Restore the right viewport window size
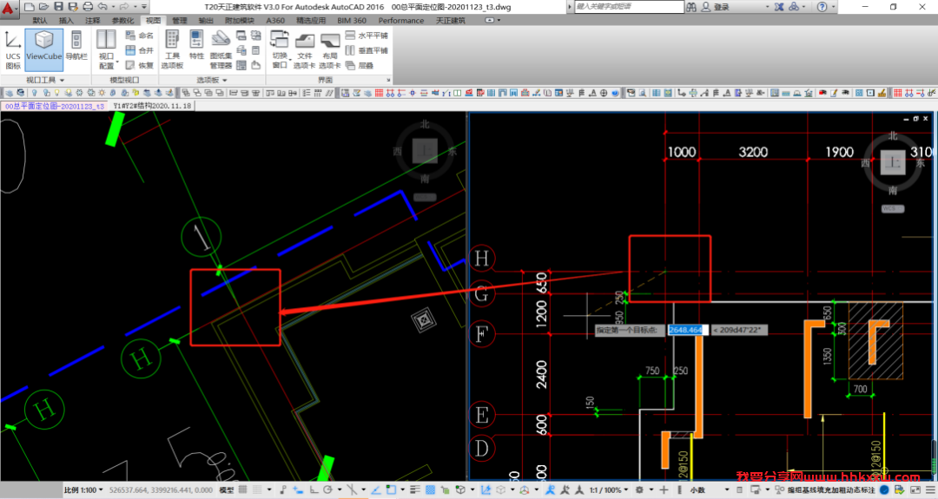Screen dimensions: 938x499 916,118
